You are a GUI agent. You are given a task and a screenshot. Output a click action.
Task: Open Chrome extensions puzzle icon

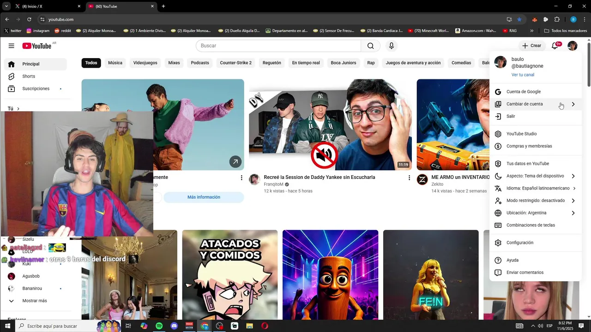[x=557, y=19]
